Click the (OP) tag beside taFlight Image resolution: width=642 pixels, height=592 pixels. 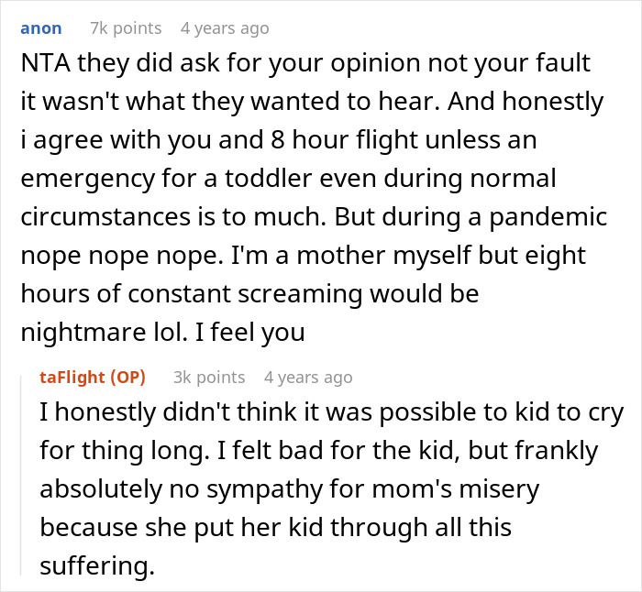pyautogui.click(x=127, y=377)
